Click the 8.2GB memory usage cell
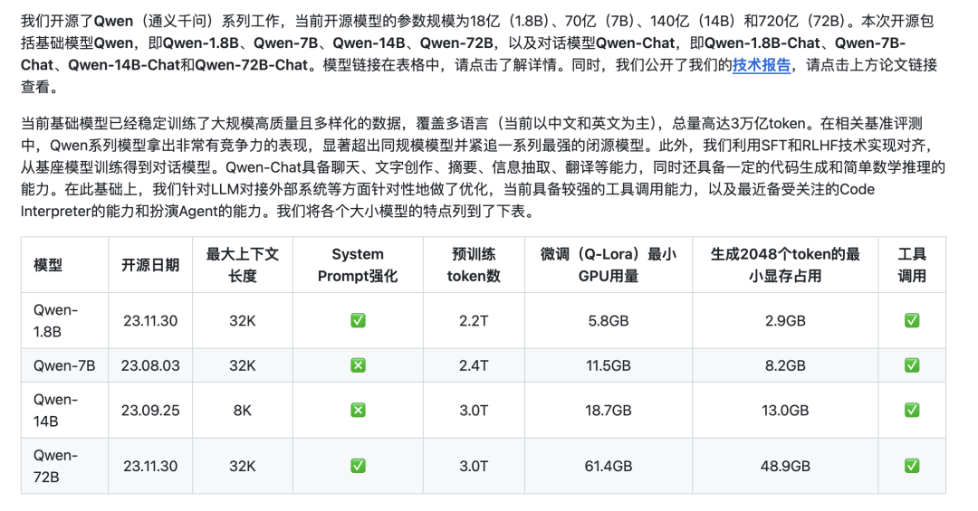The width and height of the screenshot is (978, 511). point(785,365)
